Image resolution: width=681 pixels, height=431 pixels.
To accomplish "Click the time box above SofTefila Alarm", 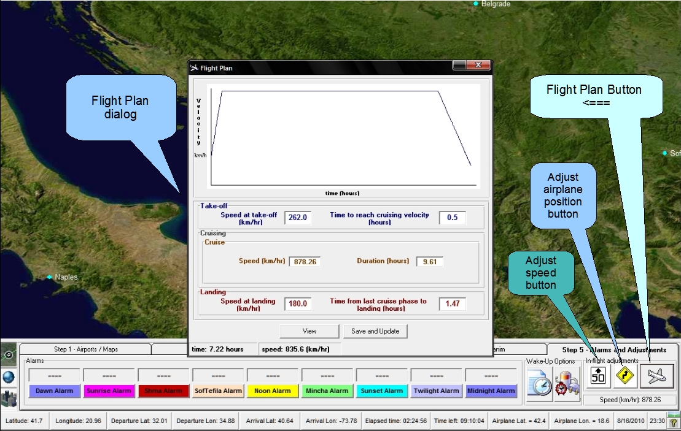I will tap(218, 375).
